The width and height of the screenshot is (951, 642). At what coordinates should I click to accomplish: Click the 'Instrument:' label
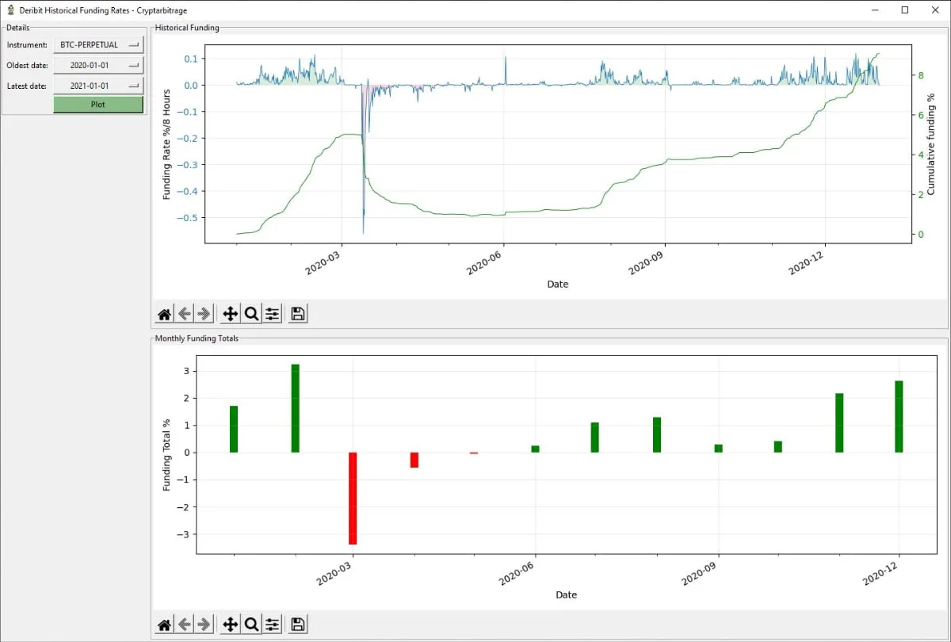(x=27, y=45)
